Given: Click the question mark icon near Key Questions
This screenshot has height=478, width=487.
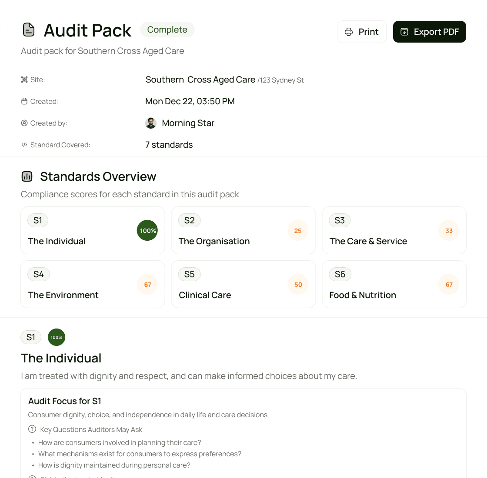Looking at the screenshot, I should (32, 429).
